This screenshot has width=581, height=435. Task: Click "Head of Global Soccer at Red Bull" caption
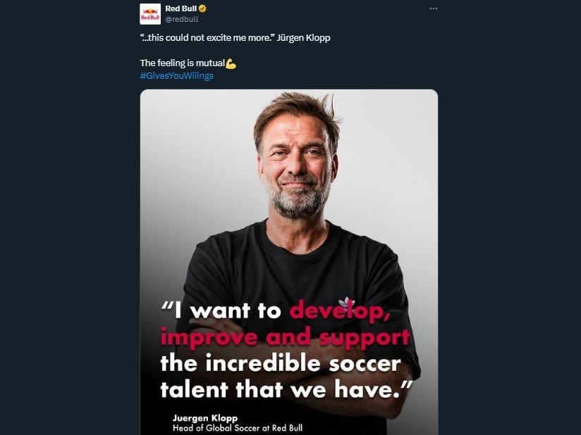[238, 427]
